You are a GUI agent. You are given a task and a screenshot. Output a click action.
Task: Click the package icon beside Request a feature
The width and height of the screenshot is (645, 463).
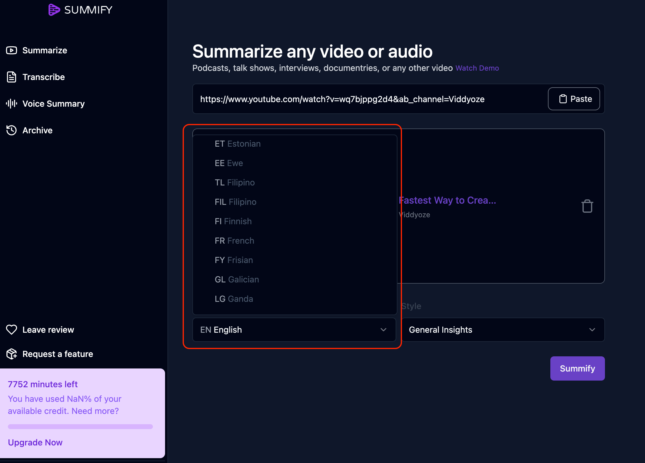click(12, 354)
